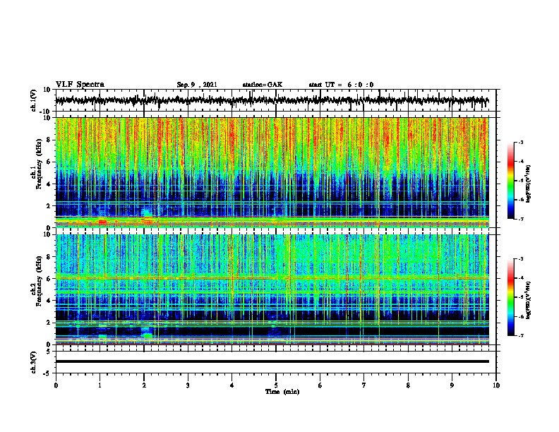Click the ch.1 voltage waveform trace
559x432 pixels.
272,100
